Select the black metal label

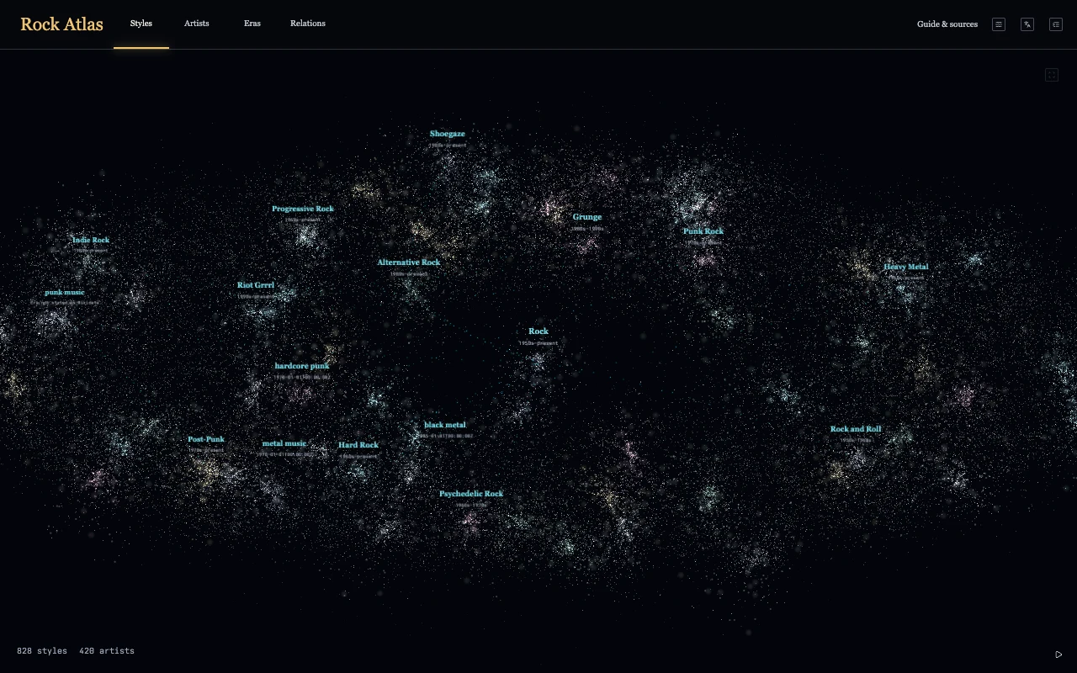tap(445, 425)
